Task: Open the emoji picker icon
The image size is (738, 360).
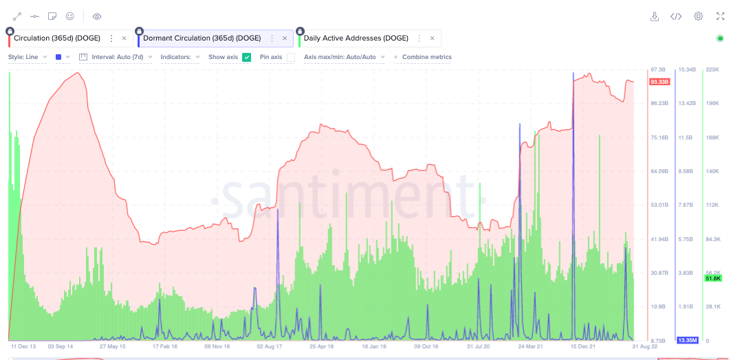Action: [69, 16]
